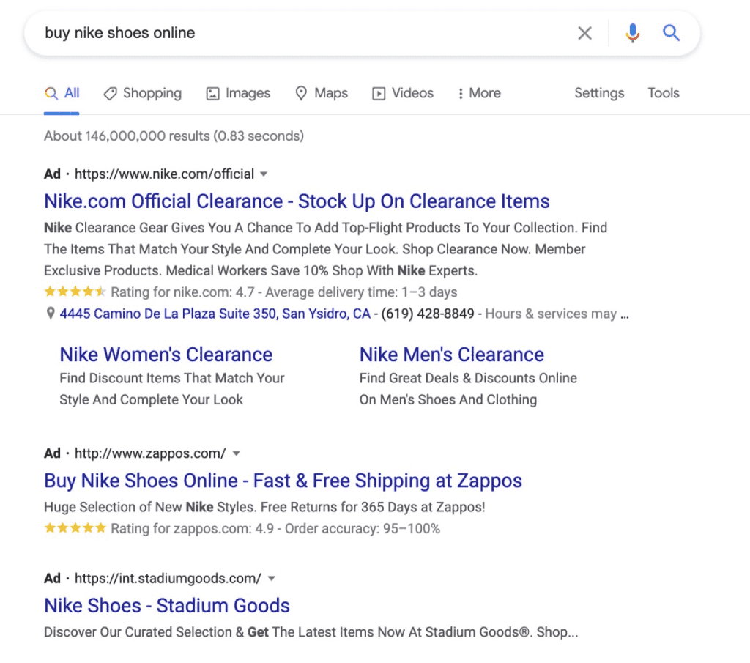Open dropdown arrow next to stadiumgoods.com URL

(x=271, y=579)
